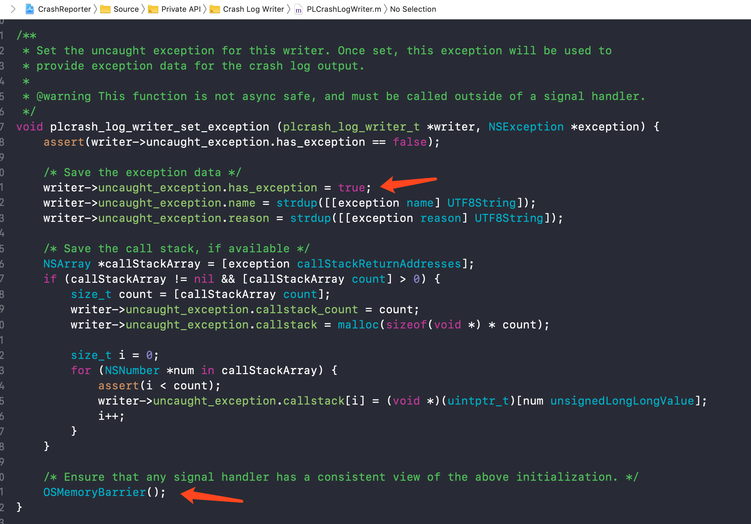The height and width of the screenshot is (524, 751).
Task: Click the i++ statement
Action: (111, 416)
